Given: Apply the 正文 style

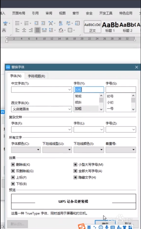Looking at the screenshot, I should [93, 27].
